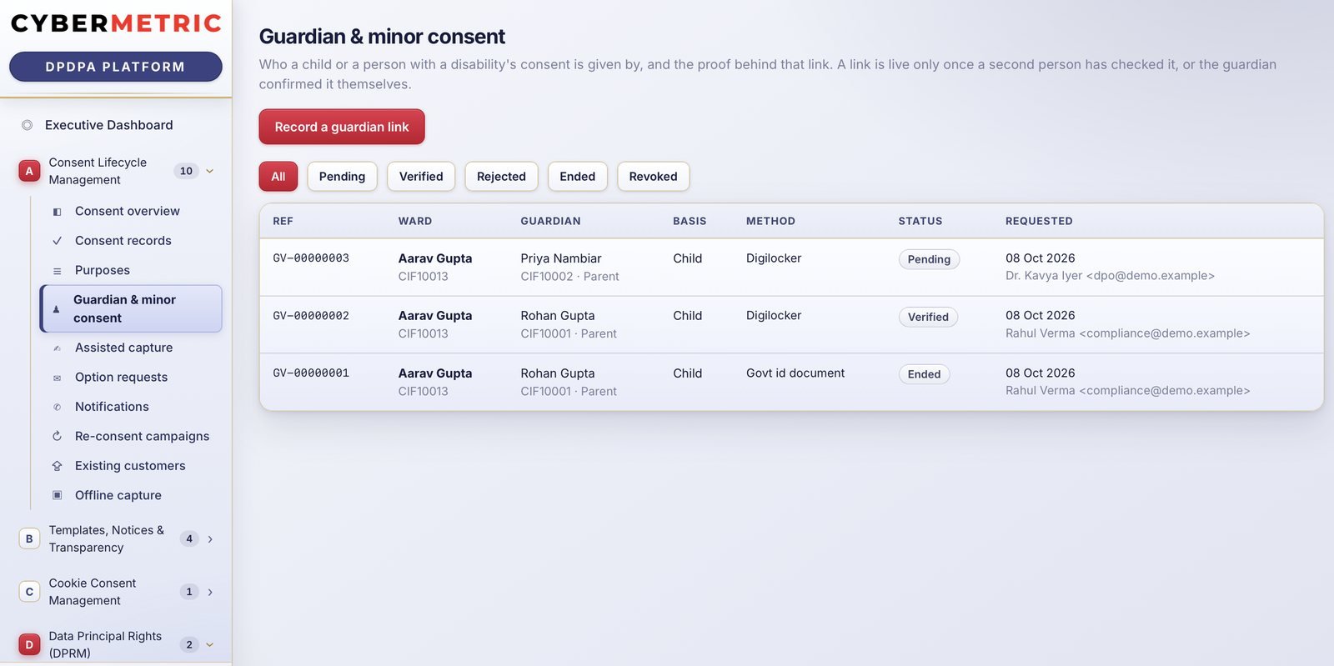
Task: Click the Re-consent campaigns refresh icon
Action: tap(58, 437)
